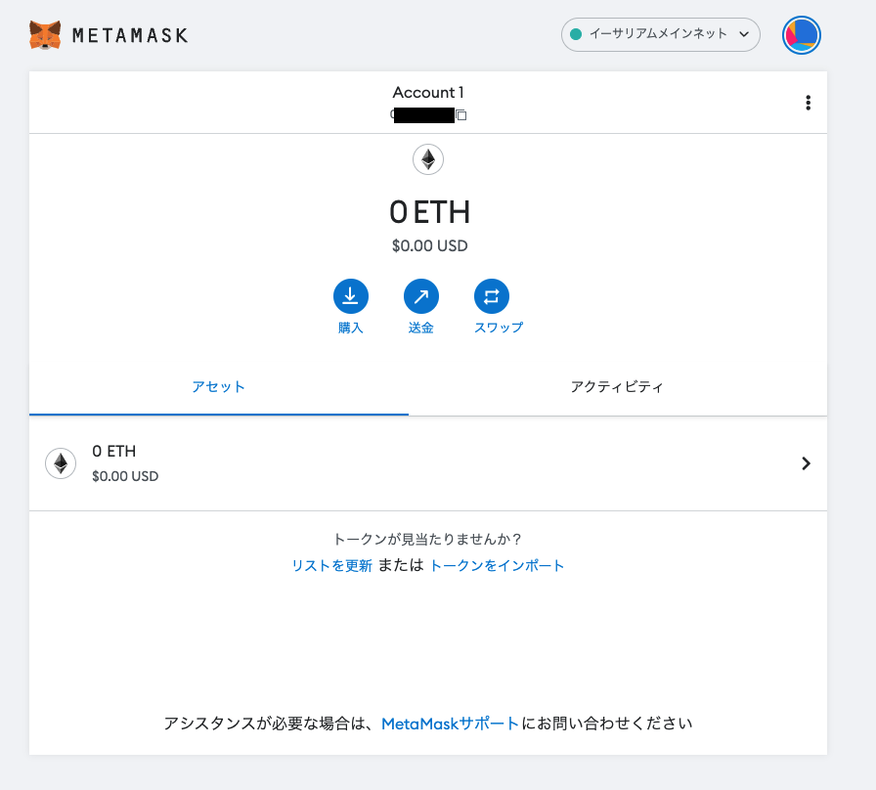This screenshot has height=790, width=876.
Task: Click the Account 1 name
Action: (x=428, y=92)
